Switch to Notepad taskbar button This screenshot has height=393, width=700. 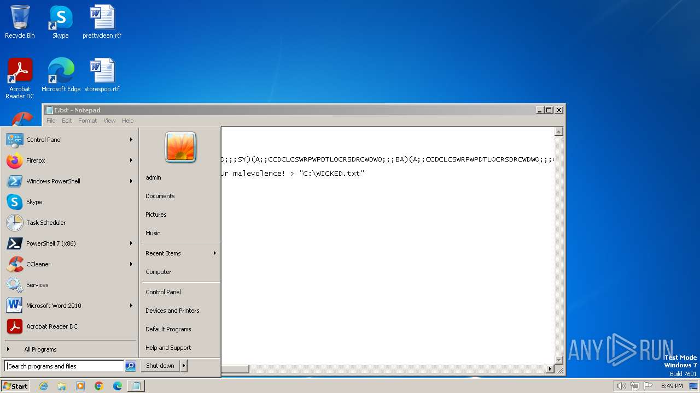coord(136,386)
